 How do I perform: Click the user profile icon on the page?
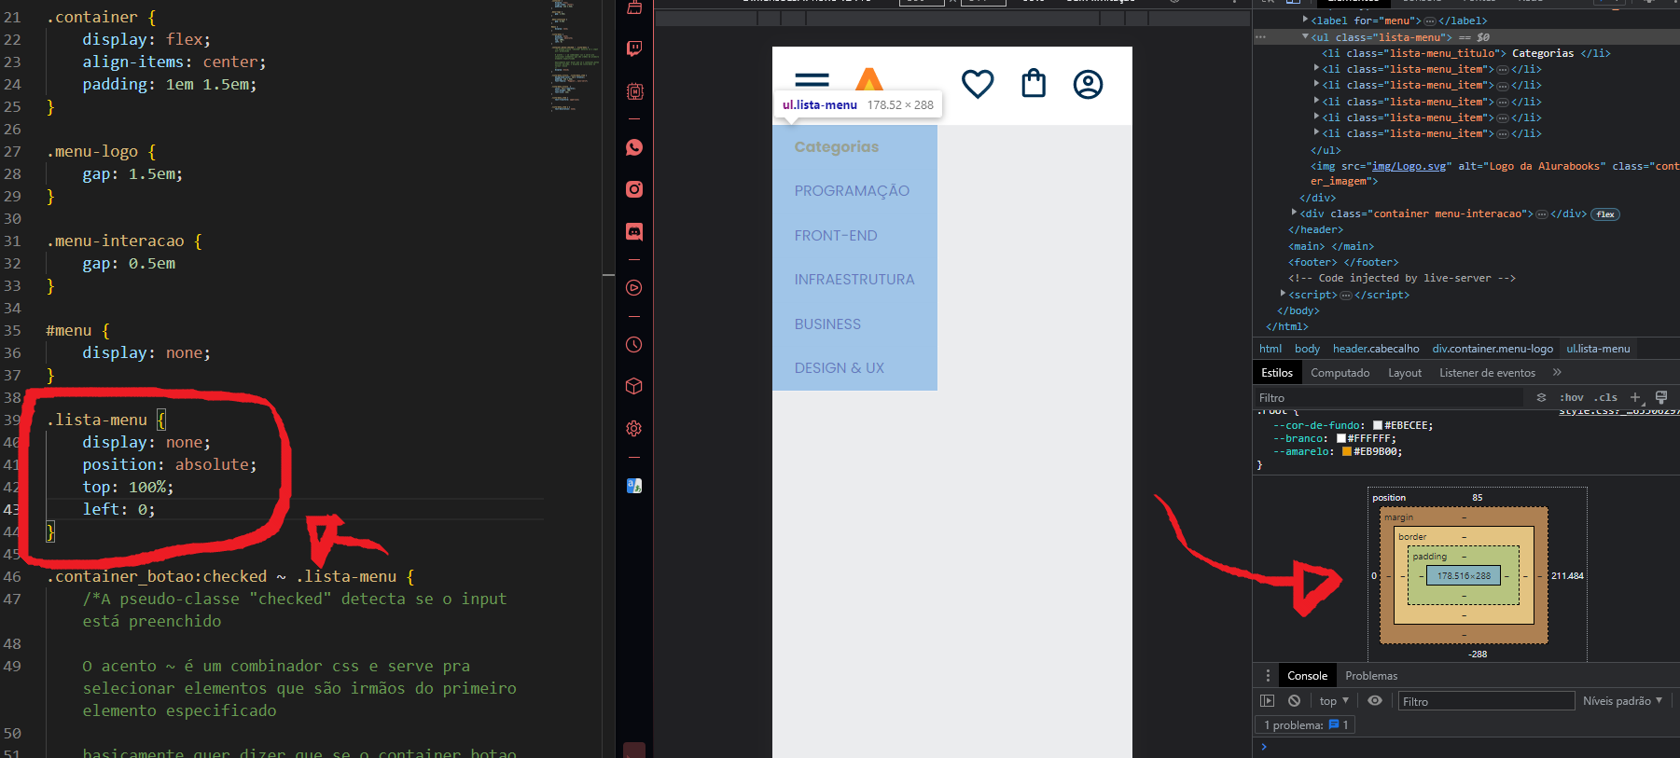[x=1088, y=84]
